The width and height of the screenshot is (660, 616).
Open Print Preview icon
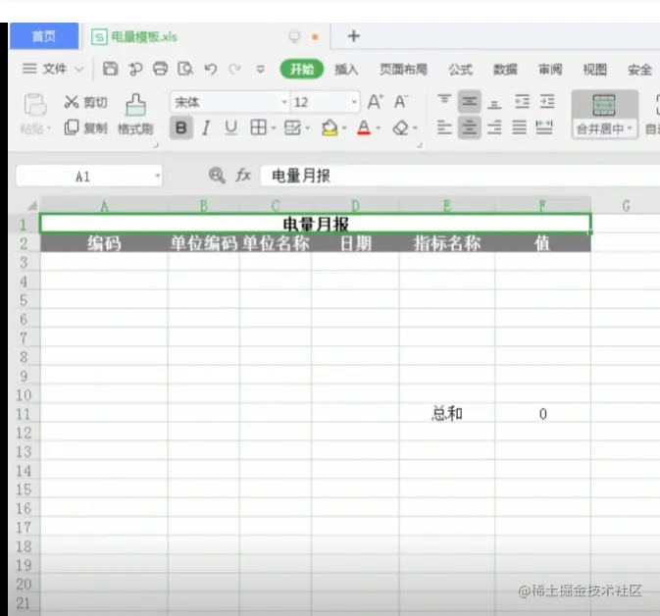pyautogui.click(x=184, y=69)
